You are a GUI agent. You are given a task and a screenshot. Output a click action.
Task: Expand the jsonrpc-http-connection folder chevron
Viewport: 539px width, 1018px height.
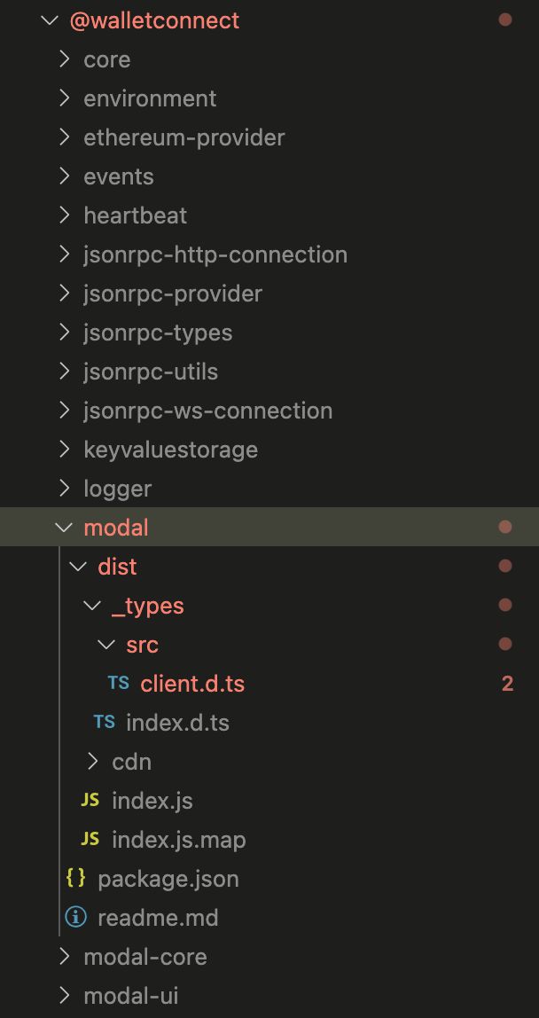(64, 254)
